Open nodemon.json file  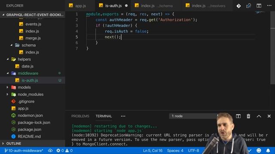pyautogui.click(x=30, y=115)
